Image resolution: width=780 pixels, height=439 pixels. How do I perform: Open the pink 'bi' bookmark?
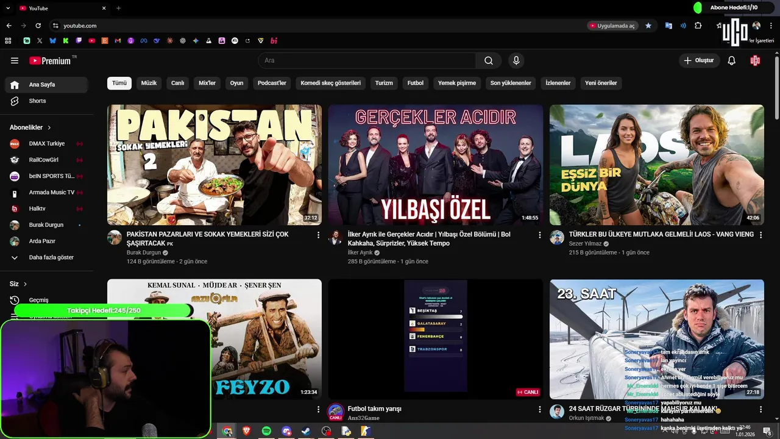click(274, 41)
